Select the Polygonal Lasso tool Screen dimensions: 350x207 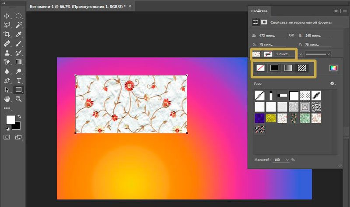tap(7, 25)
